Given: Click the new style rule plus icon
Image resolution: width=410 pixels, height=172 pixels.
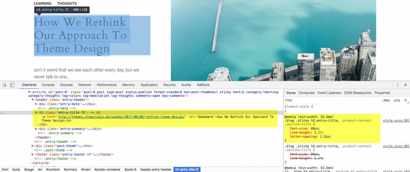Looking at the screenshot, I should coord(405,100).
